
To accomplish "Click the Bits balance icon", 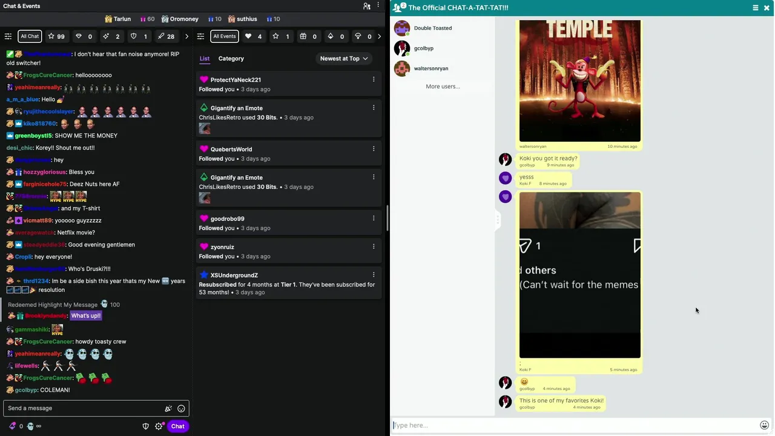I will (12, 426).
